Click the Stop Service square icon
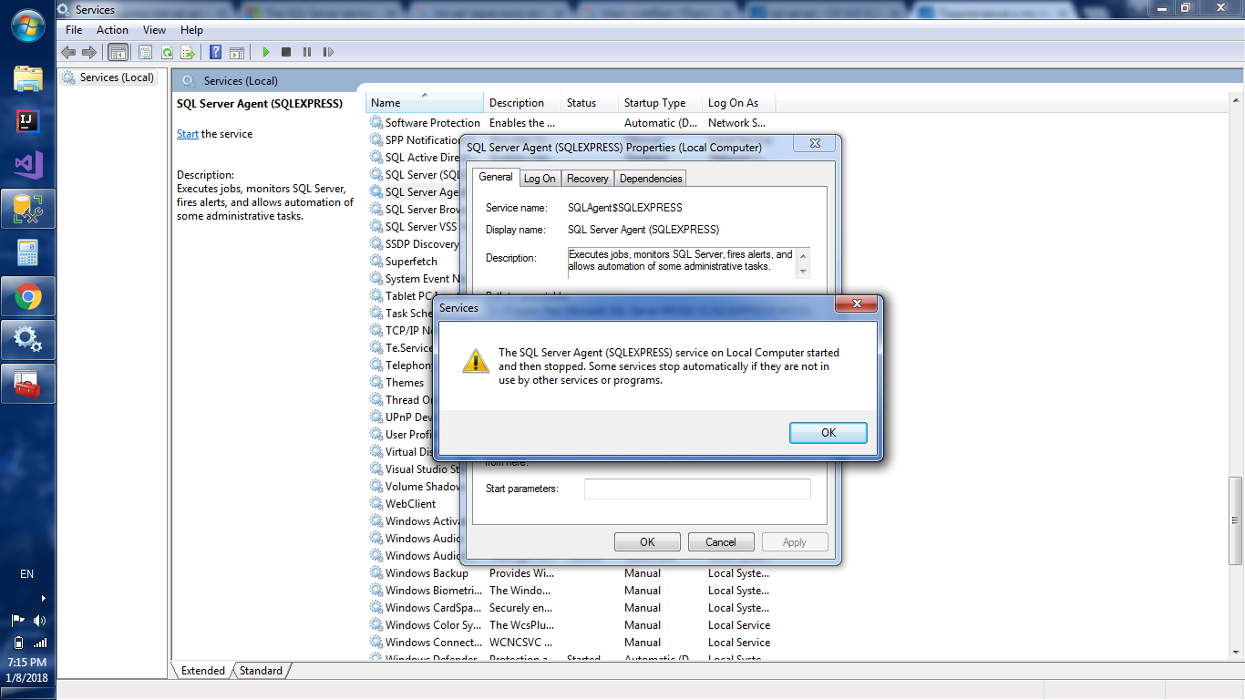Screen dimensions: 1245x700 286,53
